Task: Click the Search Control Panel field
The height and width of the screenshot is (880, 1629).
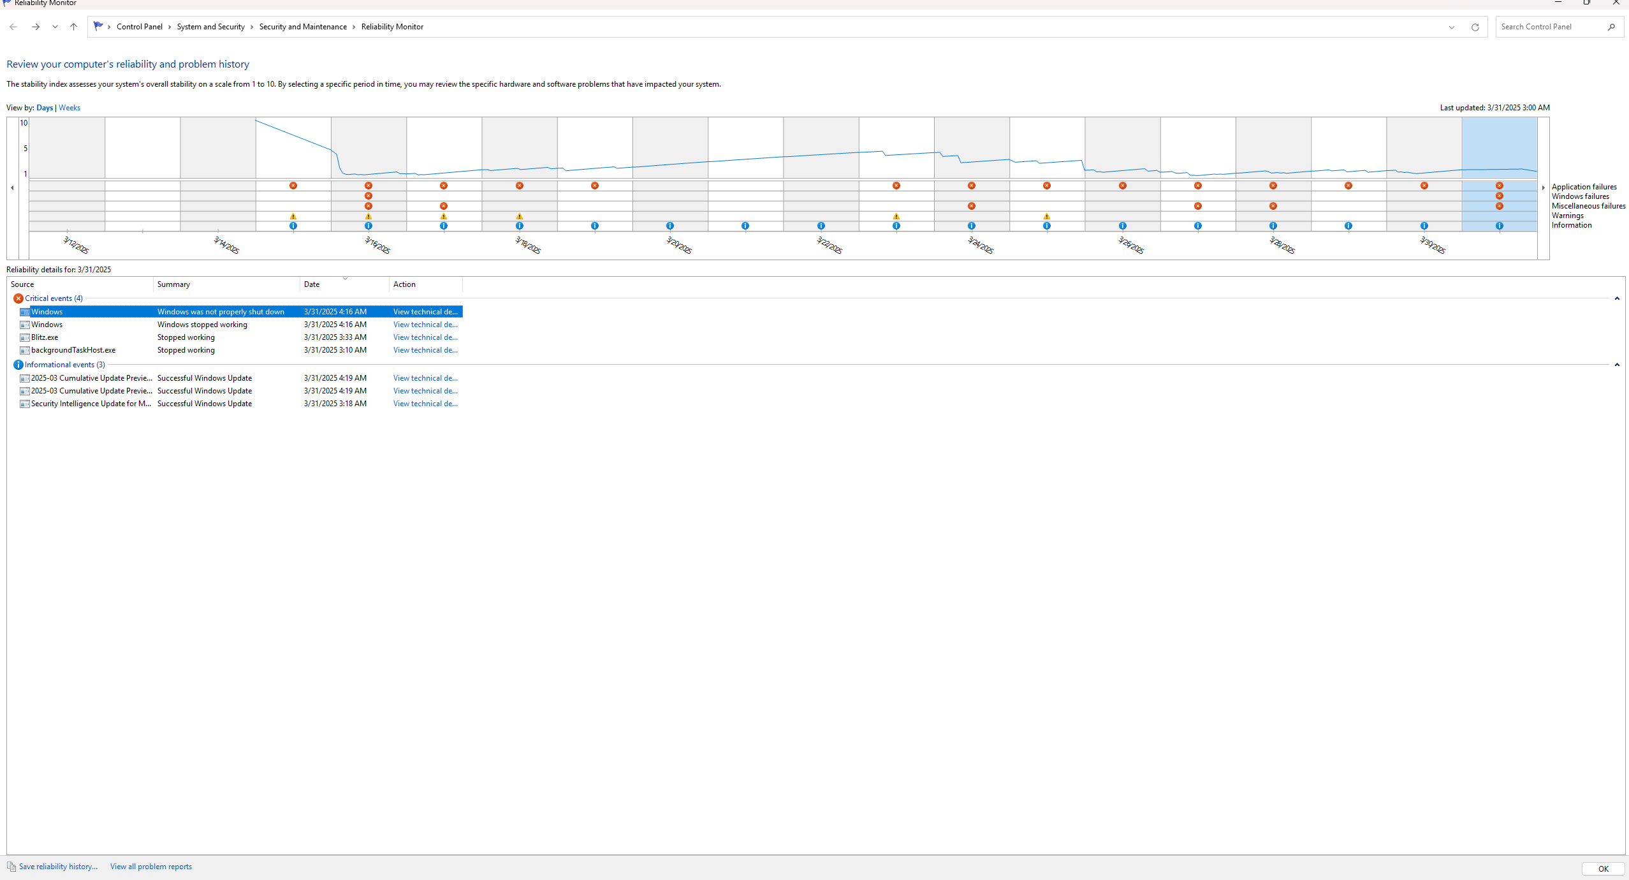Action: [1549, 27]
